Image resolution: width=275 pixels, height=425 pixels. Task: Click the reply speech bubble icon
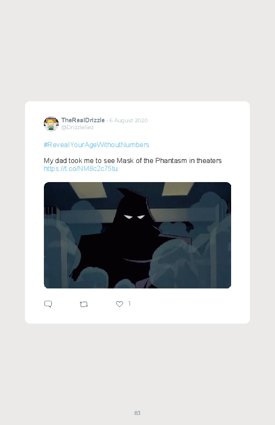pyautogui.click(x=48, y=304)
